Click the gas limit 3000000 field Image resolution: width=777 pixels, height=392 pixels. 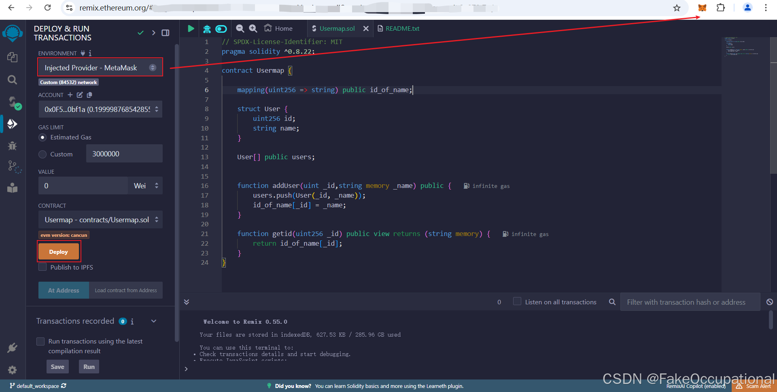click(x=124, y=154)
